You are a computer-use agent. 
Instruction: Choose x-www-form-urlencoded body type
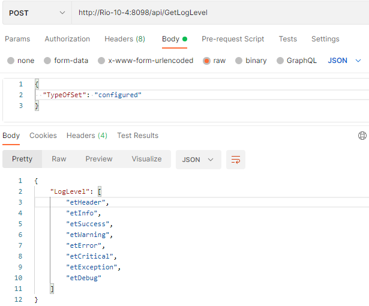point(101,61)
